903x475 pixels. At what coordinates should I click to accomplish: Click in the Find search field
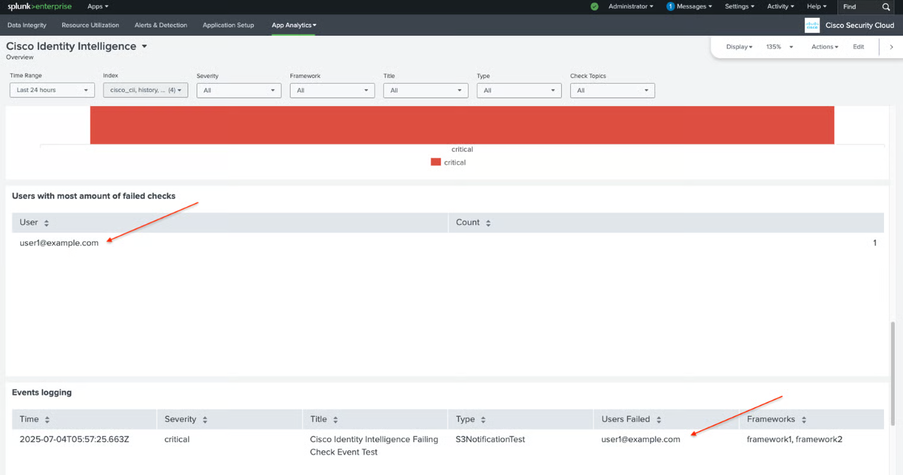[858, 7]
